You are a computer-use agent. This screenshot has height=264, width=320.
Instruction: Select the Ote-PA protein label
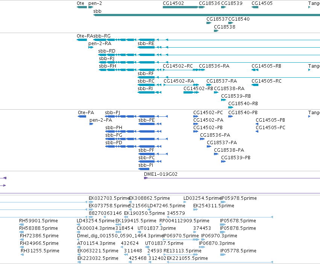[x=86, y=113]
